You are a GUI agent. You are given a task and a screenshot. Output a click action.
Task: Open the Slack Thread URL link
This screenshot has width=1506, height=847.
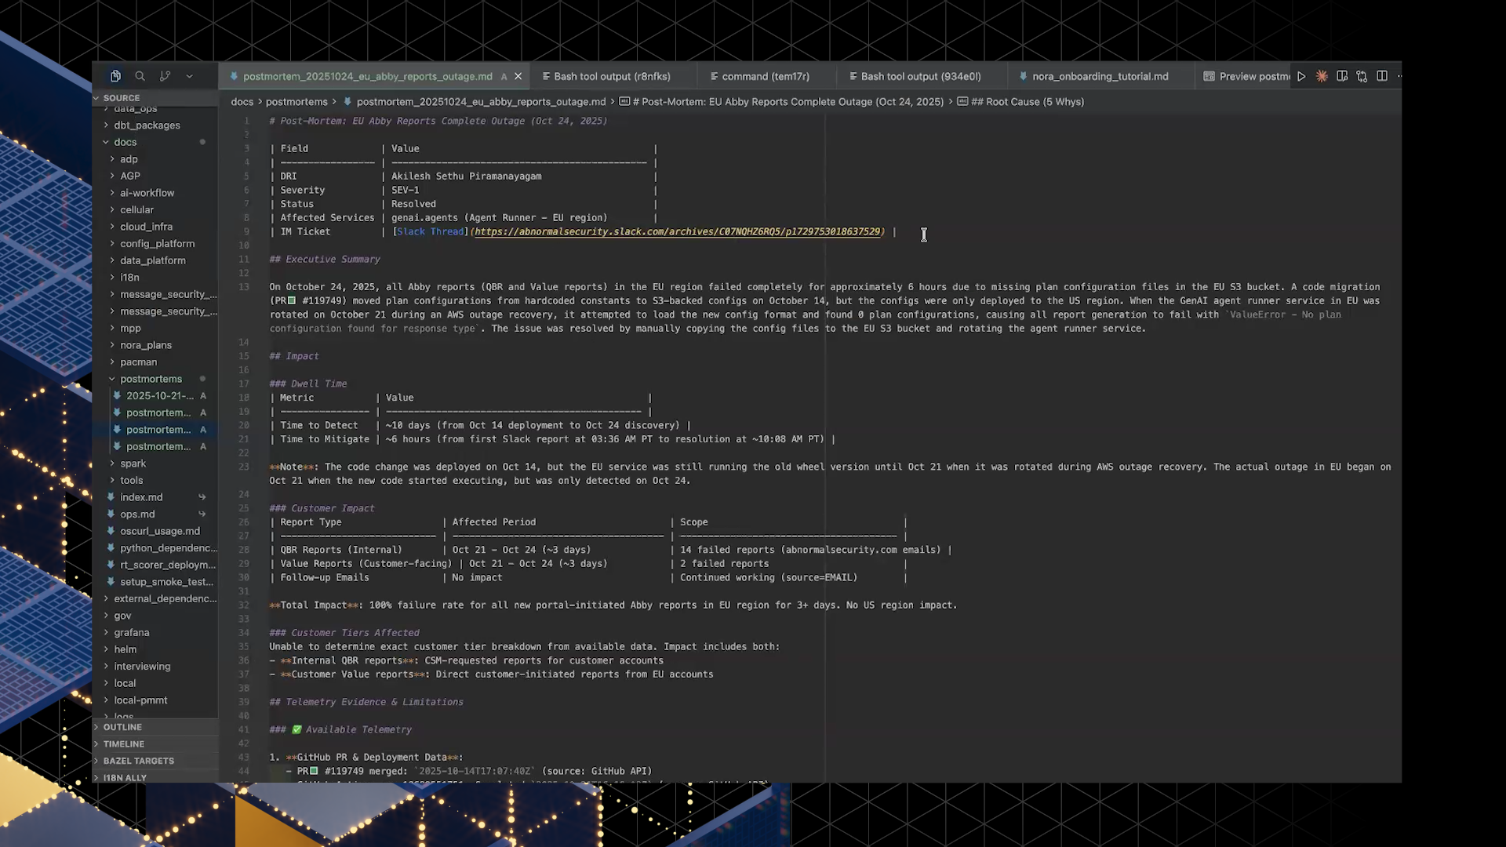click(678, 232)
